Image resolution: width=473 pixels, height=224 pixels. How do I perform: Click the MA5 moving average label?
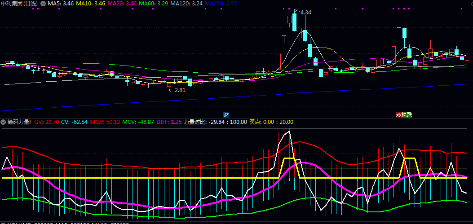[x=61, y=3]
